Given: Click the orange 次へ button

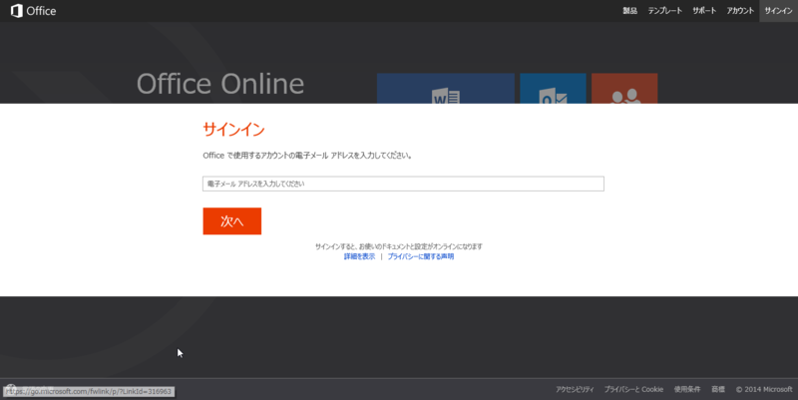Looking at the screenshot, I should click(232, 220).
